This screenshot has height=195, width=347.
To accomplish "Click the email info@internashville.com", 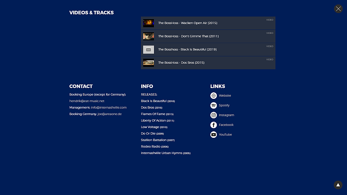I will [109, 108].
